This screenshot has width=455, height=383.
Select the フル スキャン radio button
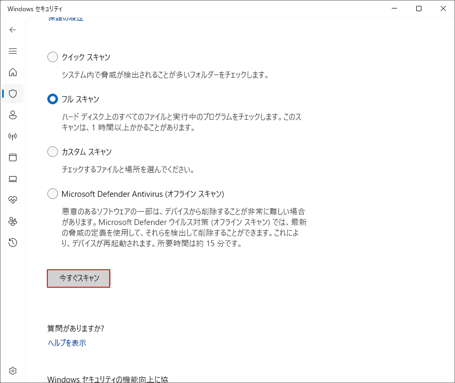[52, 99]
